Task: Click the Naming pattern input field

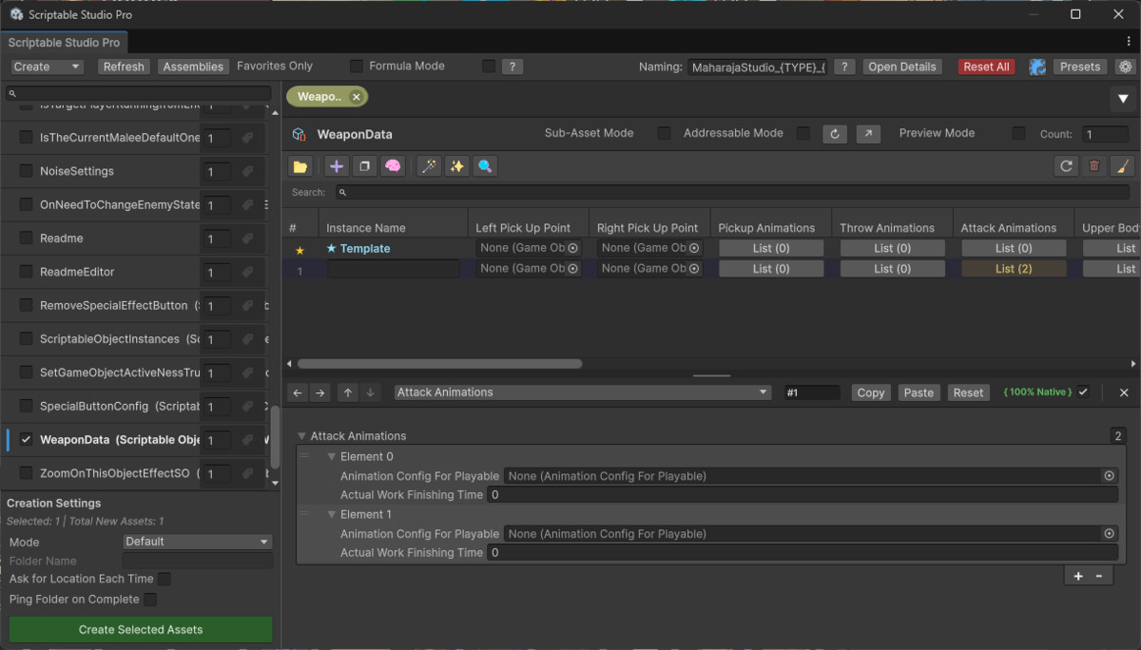Action: [758, 67]
